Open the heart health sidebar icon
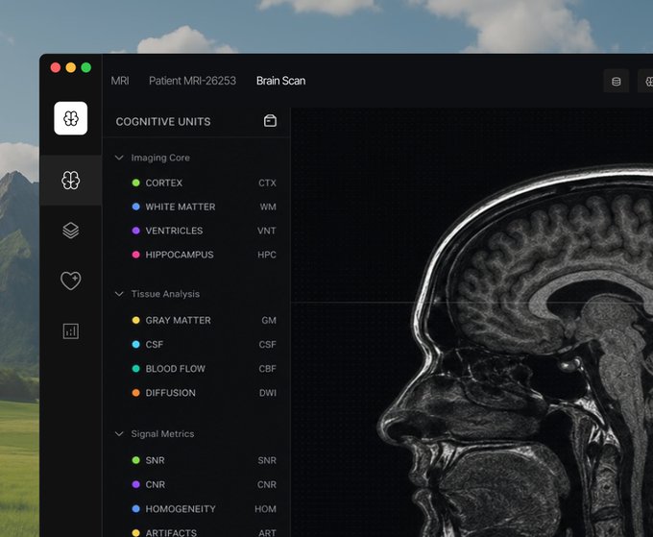This screenshot has height=537, width=653. (x=71, y=281)
